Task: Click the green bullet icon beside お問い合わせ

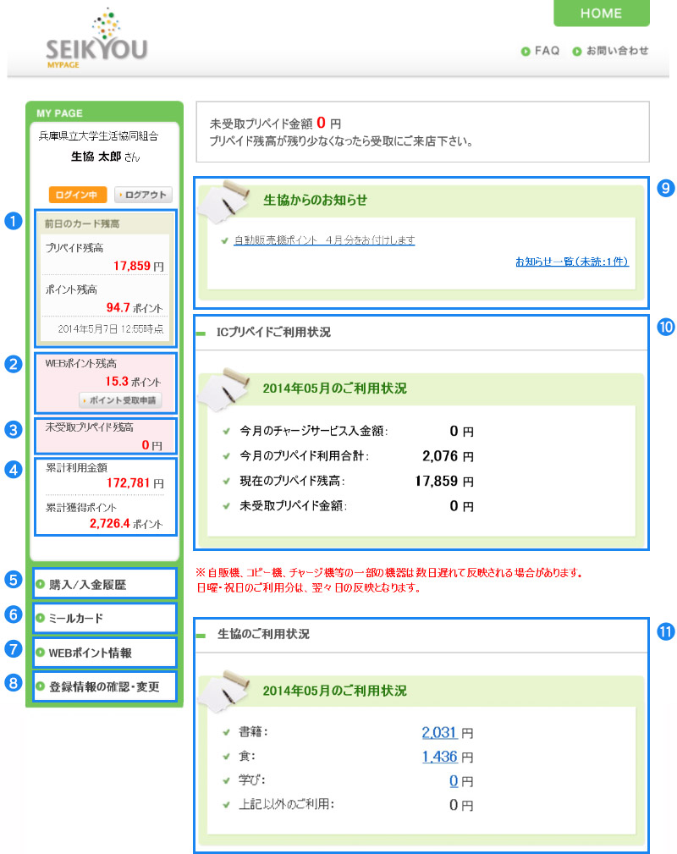Action: point(577,52)
